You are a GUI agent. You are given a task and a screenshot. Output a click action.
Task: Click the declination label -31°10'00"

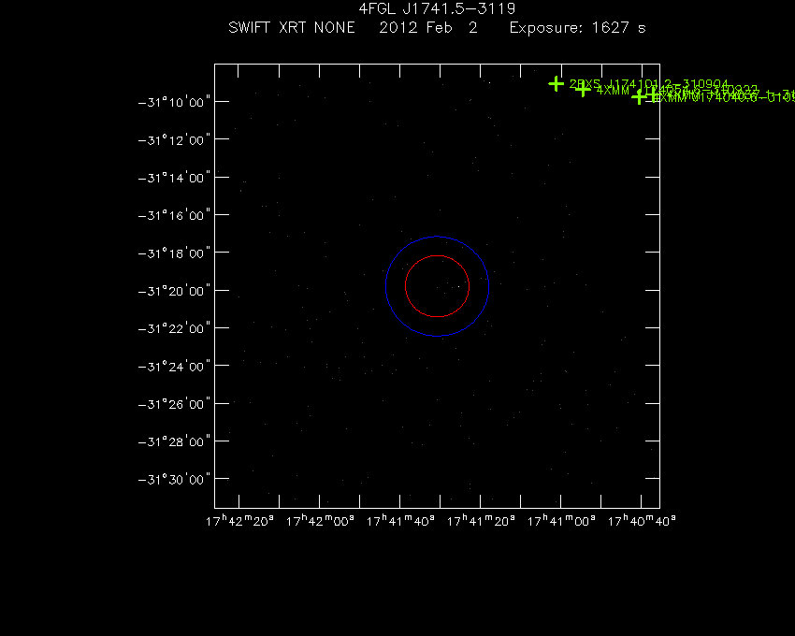pyautogui.click(x=174, y=103)
